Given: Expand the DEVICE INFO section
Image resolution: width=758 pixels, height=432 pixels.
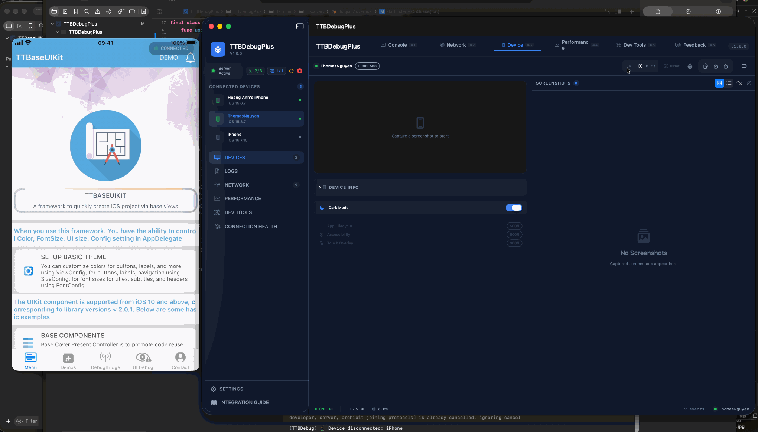Looking at the screenshot, I should (x=319, y=187).
